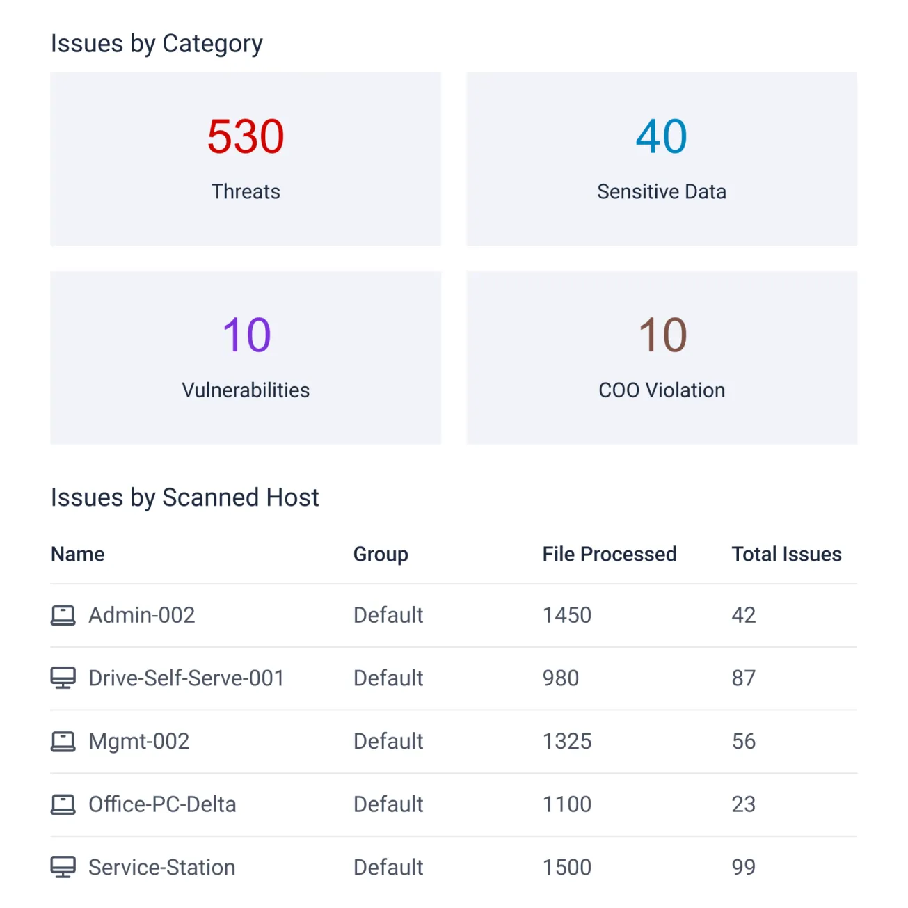Click the laptop icon beside Office-PC-Delta

(x=63, y=804)
